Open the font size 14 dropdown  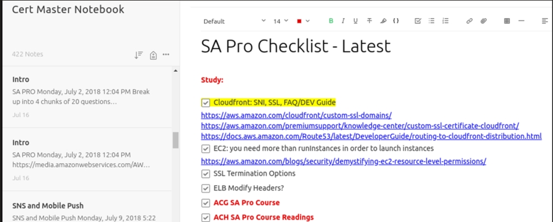click(281, 21)
